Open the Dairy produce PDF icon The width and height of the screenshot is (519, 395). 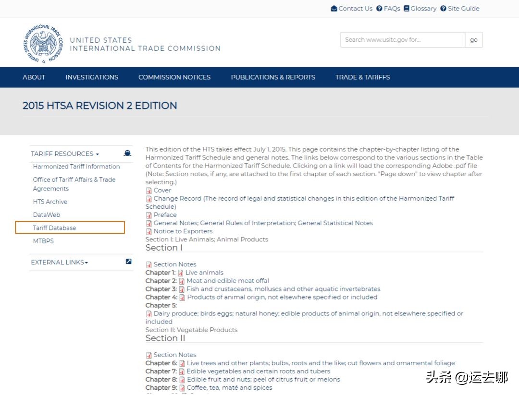pyautogui.click(x=149, y=314)
